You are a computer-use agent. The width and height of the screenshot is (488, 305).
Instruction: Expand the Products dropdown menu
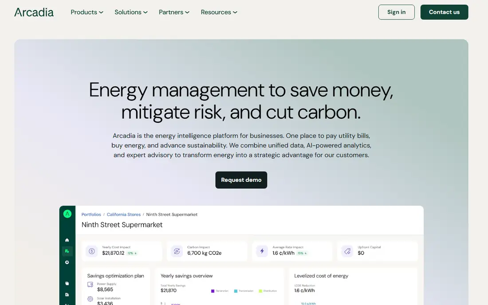(x=87, y=12)
